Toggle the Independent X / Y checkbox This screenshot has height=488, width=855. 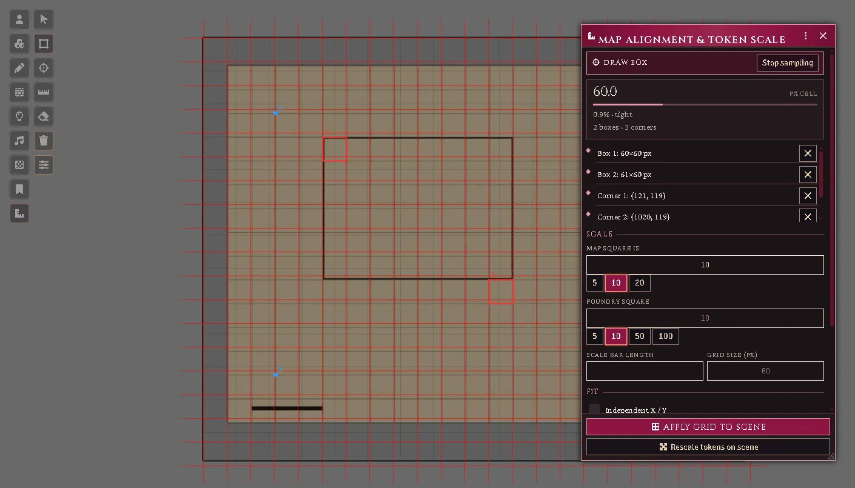coord(594,409)
